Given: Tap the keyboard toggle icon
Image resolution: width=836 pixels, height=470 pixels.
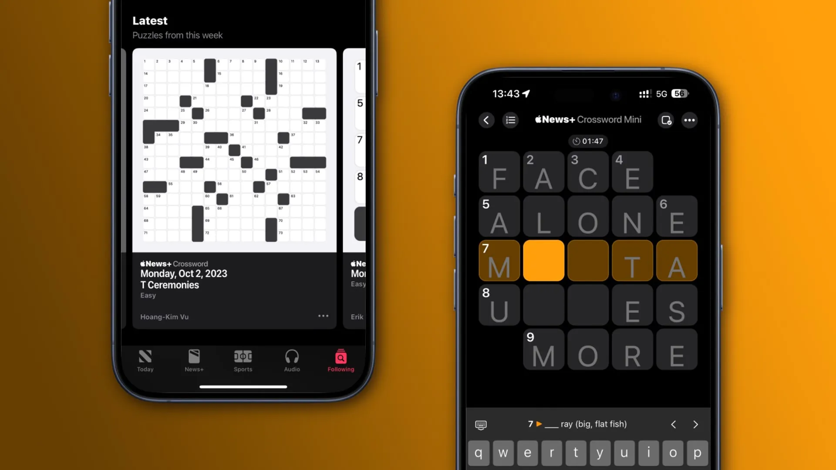Looking at the screenshot, I should pos(481,425).
